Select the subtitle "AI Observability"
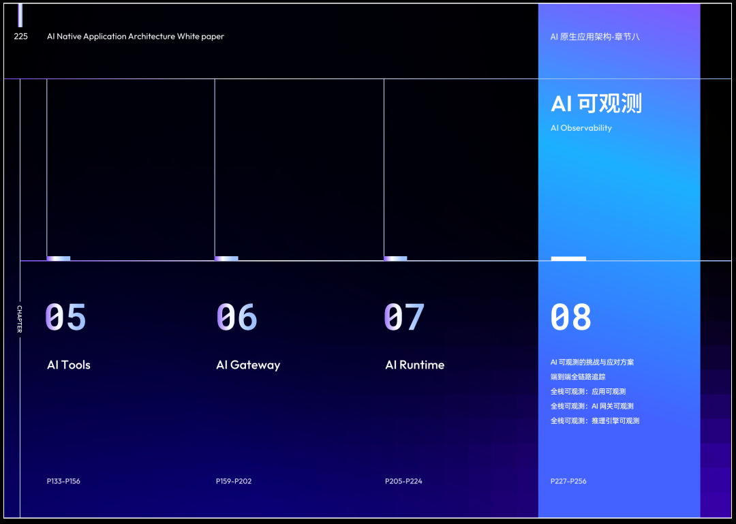The width and height of the screenshot is (736, 524). [x=581, y=127]
